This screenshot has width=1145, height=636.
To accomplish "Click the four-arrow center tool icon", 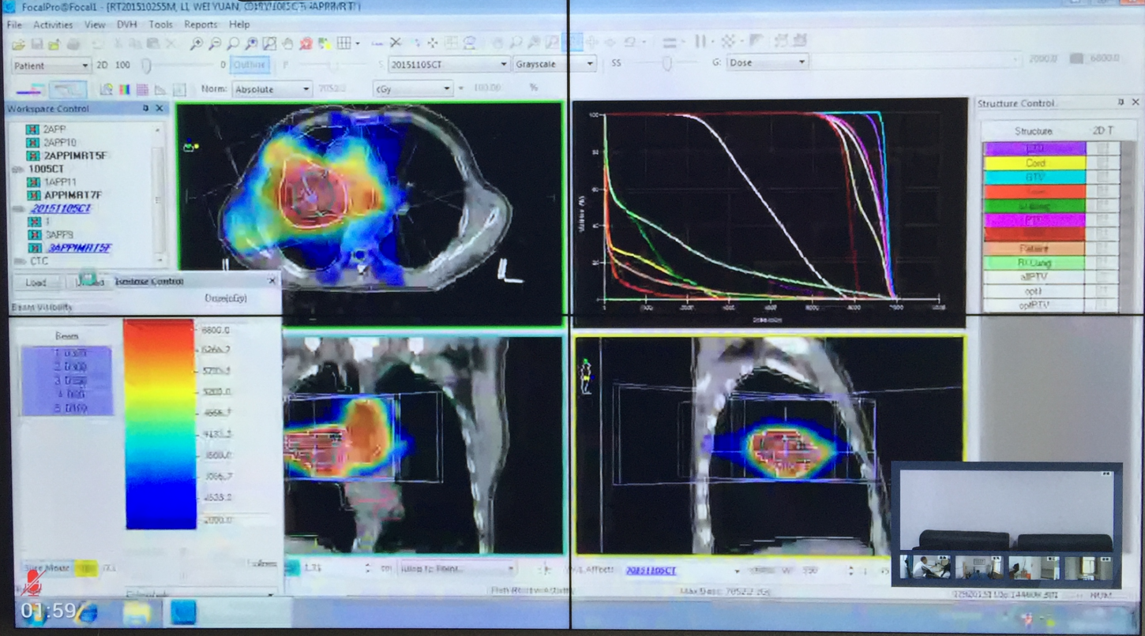I will click(x=433, y=43).
